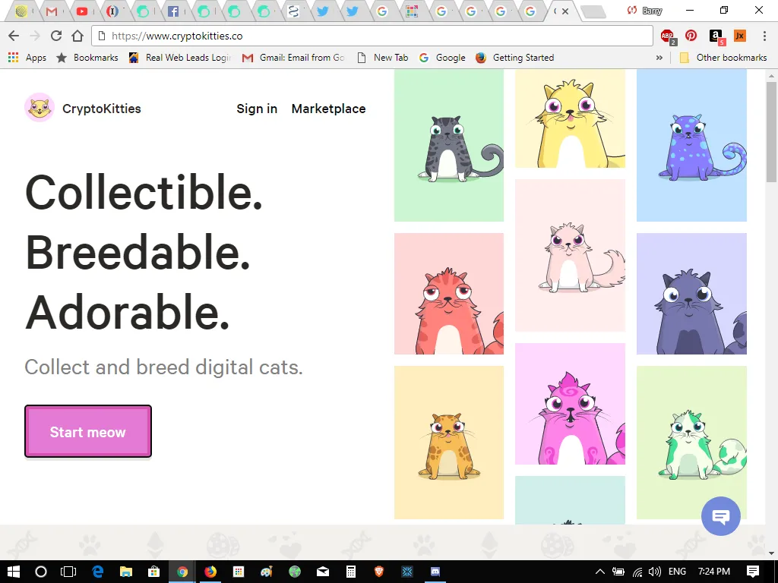Click the ENG language indicator

pyautogui.click(x=677, y=572)
